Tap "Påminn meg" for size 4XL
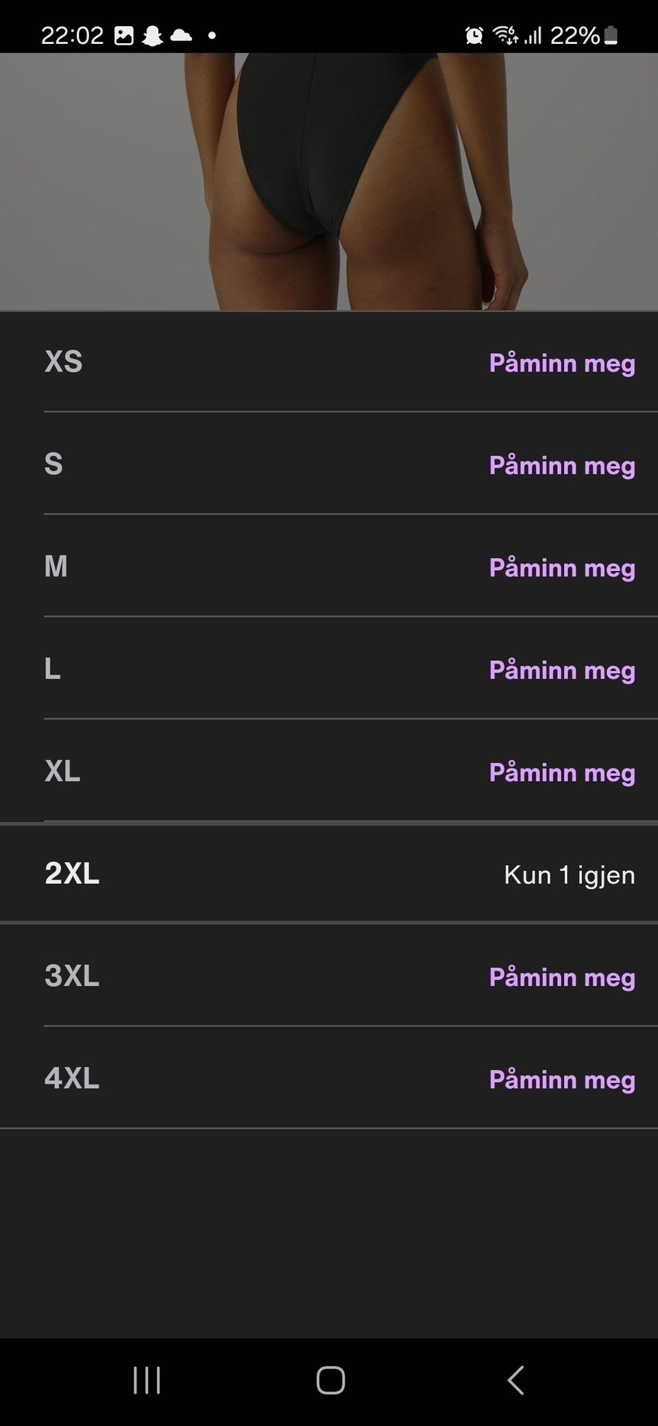The image size is (658, 1426). point(562,1080)
